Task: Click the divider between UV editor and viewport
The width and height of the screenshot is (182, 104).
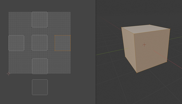Action: tap(96, 52)
